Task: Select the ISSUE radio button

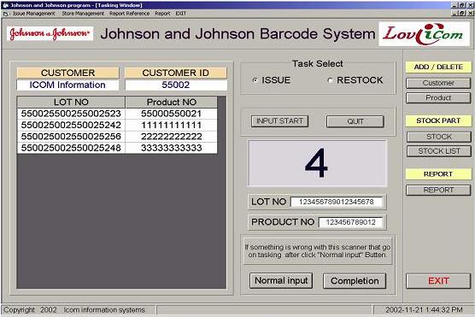Action: 255,80
